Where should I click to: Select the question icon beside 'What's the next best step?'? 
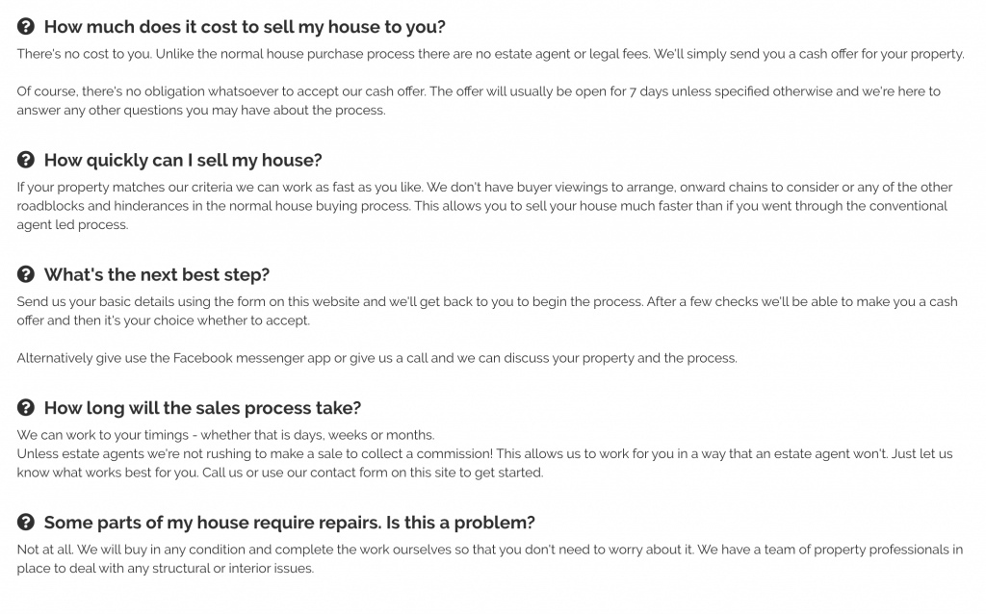coord(26,274)
